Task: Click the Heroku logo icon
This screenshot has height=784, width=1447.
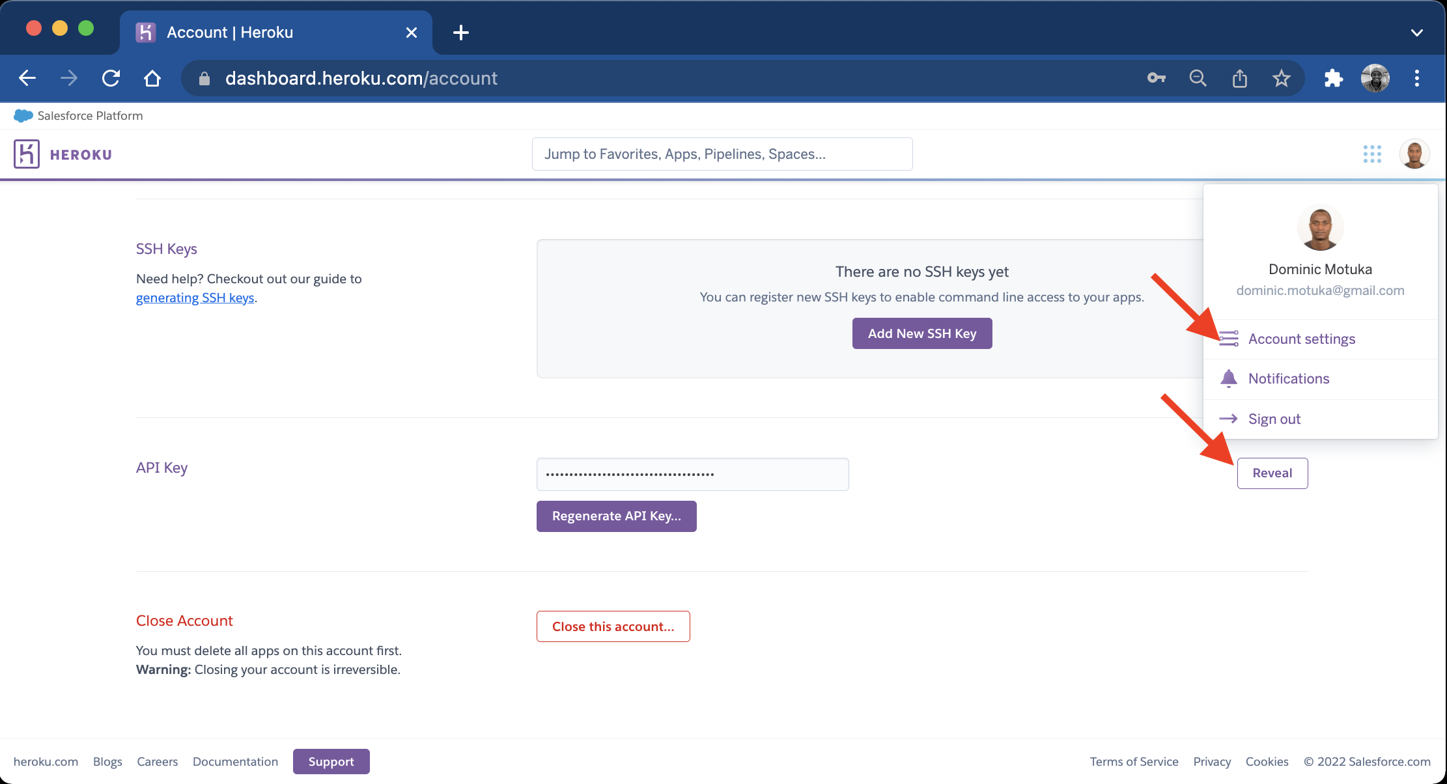Action: [27, 154]
